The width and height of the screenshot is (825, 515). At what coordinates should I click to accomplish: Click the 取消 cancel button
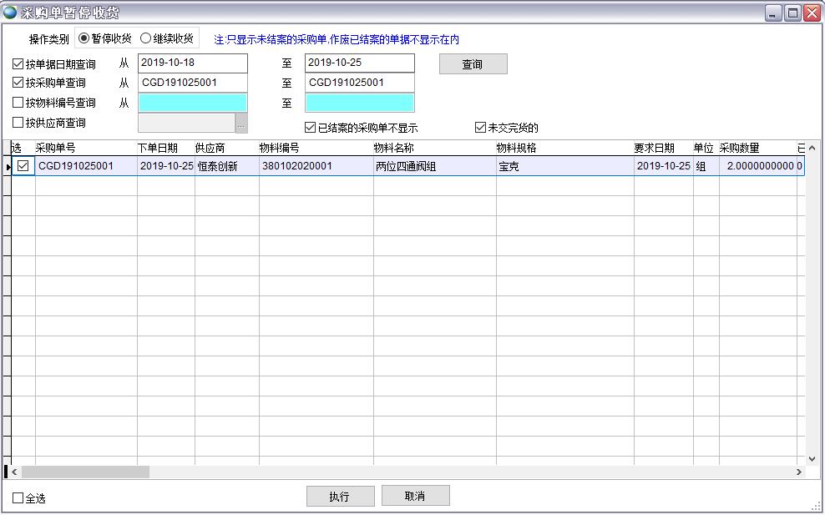tap(415, 496)
